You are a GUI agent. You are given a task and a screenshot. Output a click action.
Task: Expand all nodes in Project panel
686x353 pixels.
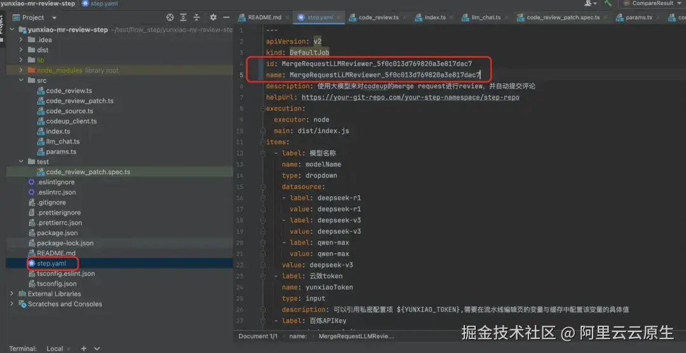(184, 18)
